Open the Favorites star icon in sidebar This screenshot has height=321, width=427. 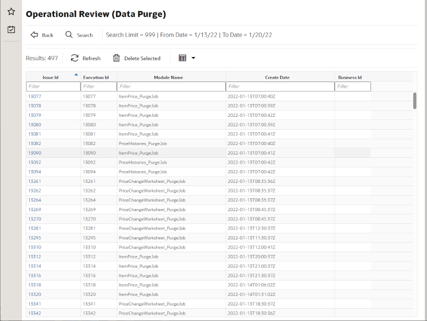point(11,12)
